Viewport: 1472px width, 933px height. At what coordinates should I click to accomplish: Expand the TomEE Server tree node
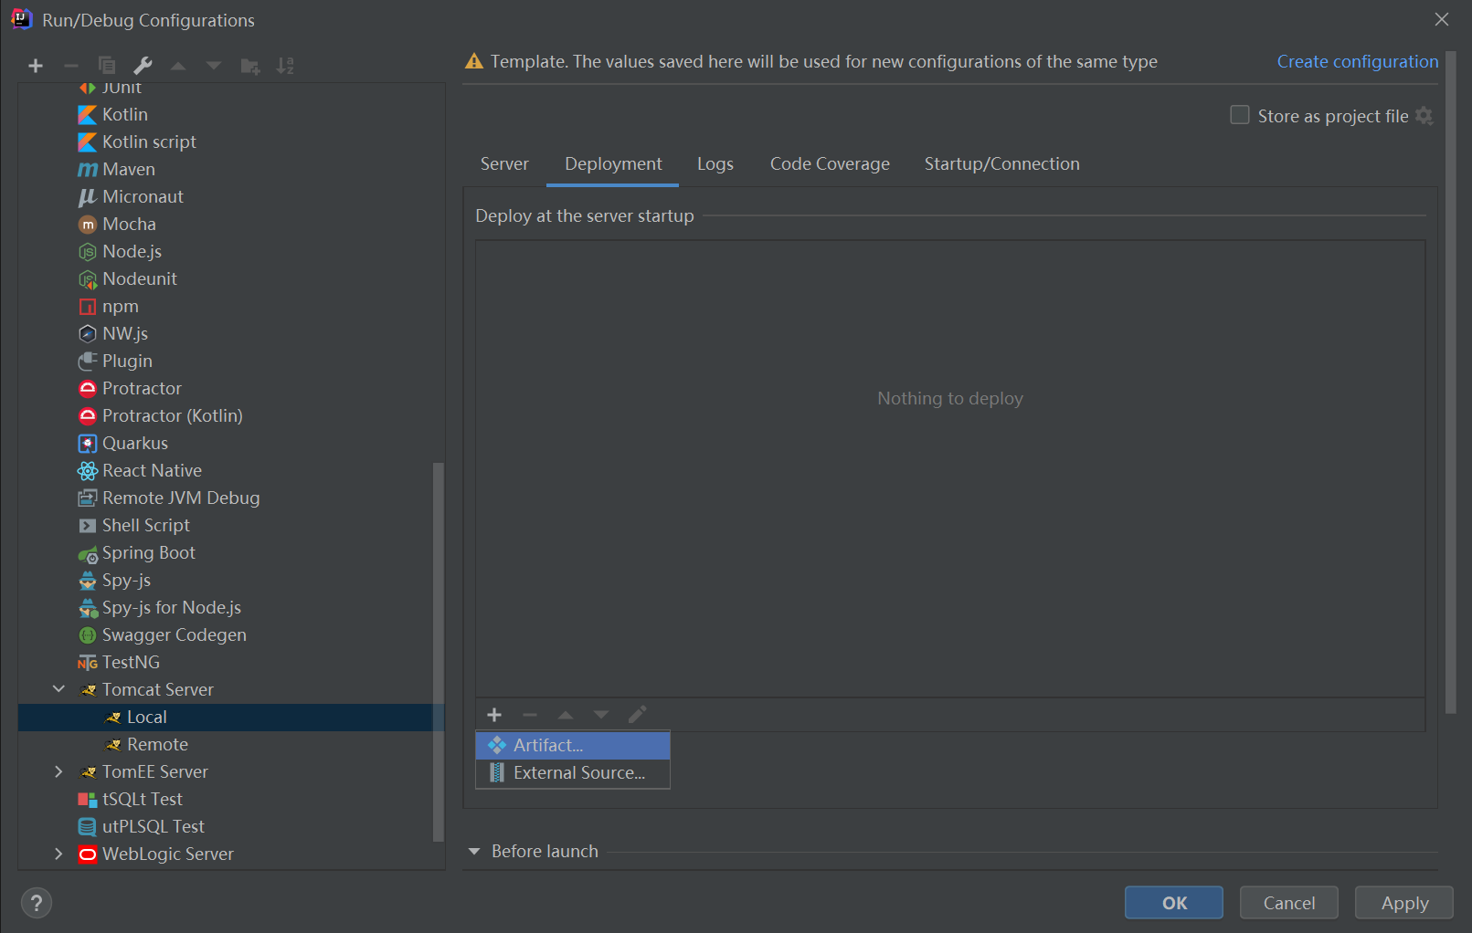point(58,771)
